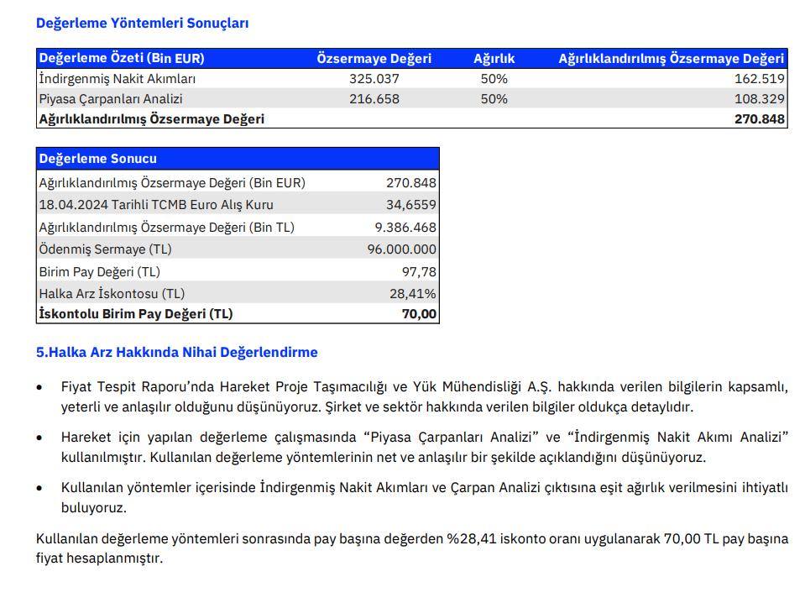
Task: Select label 'Birim Pay Değeri (TL)'
Action: coord(100,272)
